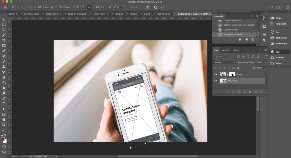Choose the Zoom magnifier tool
This screenshot has height=158, width=291.
click(x=4, y=125)
